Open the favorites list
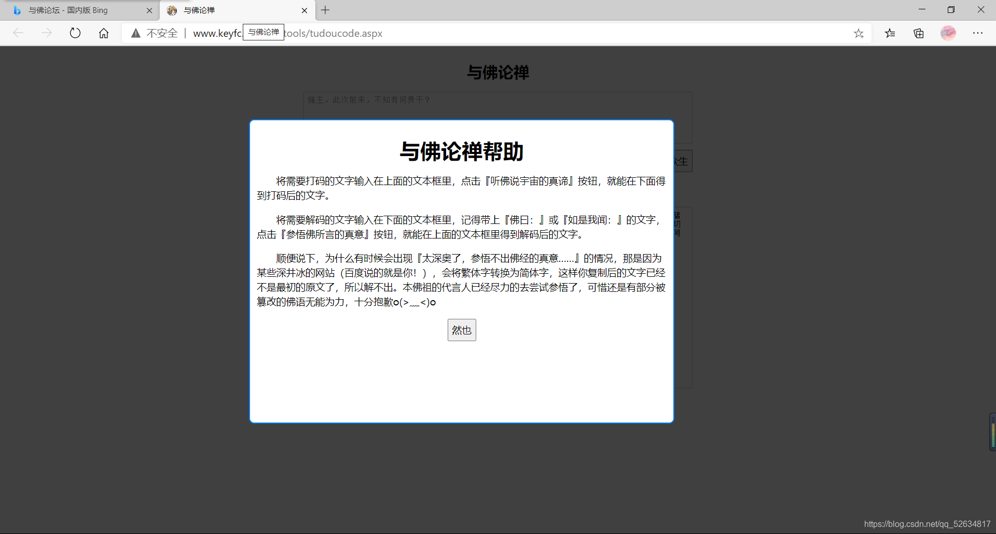 tap(890, 33)
